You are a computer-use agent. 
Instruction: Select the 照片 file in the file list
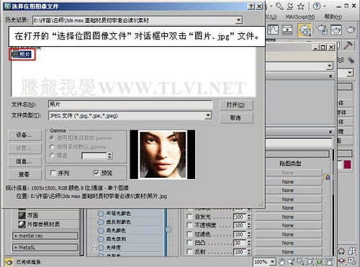pos(22,55)
